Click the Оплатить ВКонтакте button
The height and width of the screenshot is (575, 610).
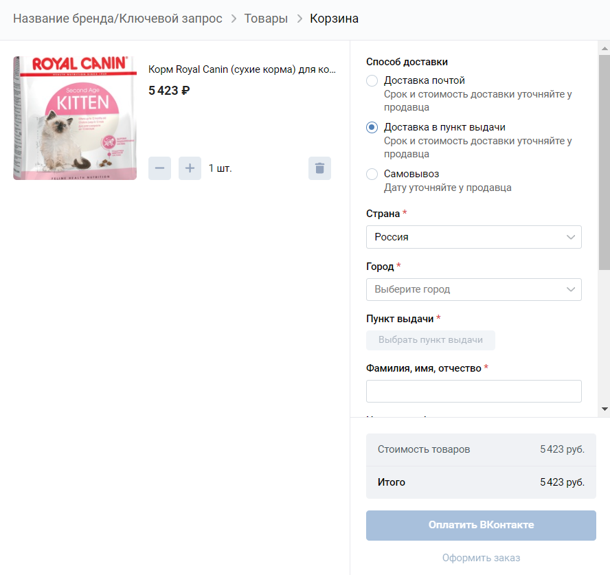click(481, 526)
